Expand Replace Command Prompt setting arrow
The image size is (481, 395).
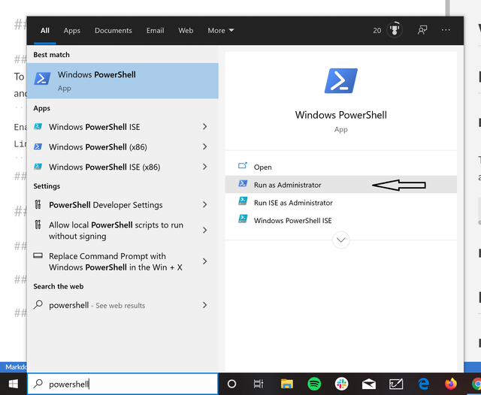click(x=205, y=261)
